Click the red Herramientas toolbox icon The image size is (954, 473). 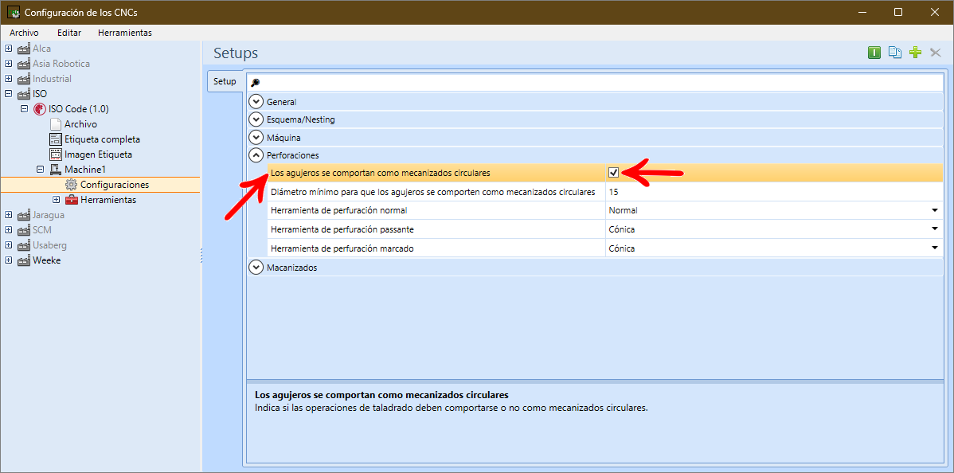(71, 200)
